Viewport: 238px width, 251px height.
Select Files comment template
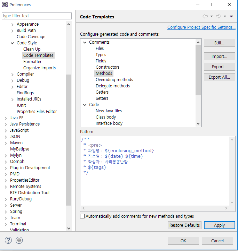100,49
